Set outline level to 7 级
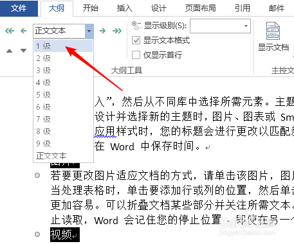 pos(63,119)
